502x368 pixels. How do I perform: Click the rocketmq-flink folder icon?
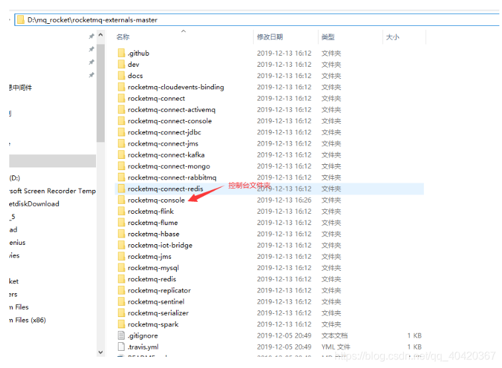coord(121,211)
